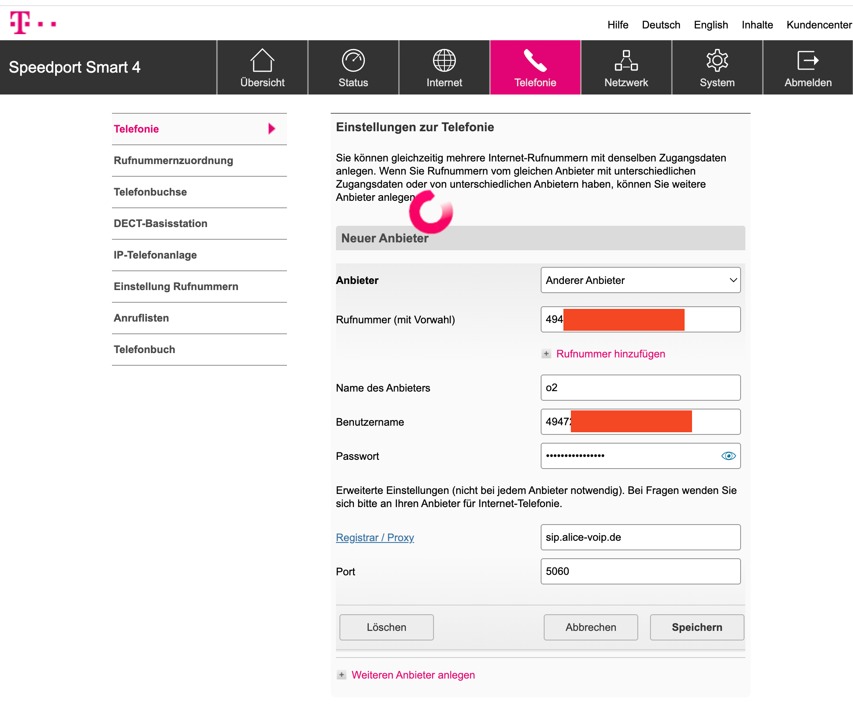The image size is (853, 728).
Task: Switch language to Deutsch
Action: [x=661, y=25]
